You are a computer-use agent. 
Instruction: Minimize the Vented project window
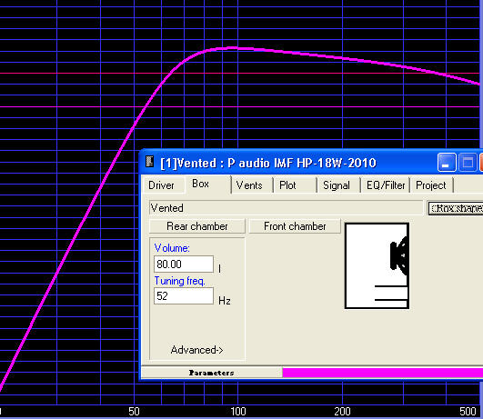pyautogui.click(x=447, y=162)
